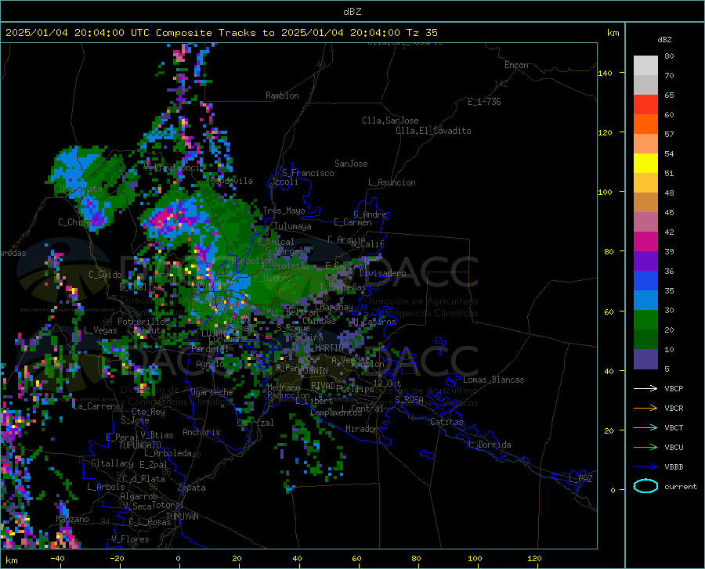Click the 'Capdevila' place label
The width and height of the screenshot is (705, 569).
pos(231,181)
